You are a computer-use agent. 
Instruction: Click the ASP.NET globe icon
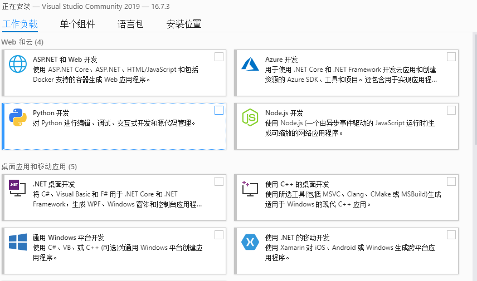tap(18, 64)
